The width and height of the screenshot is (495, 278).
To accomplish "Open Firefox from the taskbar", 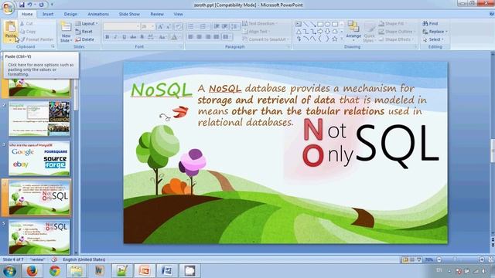I will click(x=32, y=271).
